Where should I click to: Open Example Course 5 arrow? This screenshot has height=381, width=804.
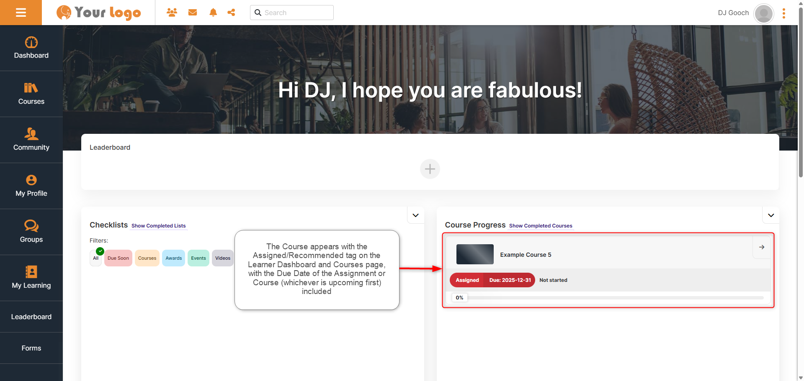click(x=761, y=247)
